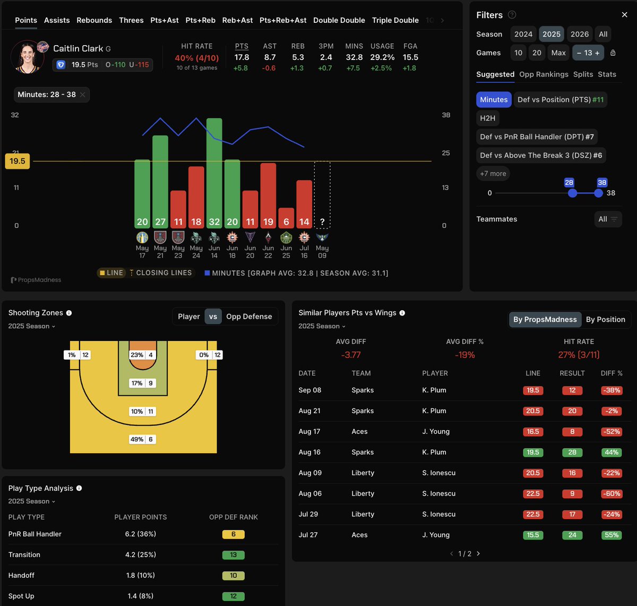Screen dimensions: 637x606
Task: Decrease games count with minus button
Action: click(579, 53)
